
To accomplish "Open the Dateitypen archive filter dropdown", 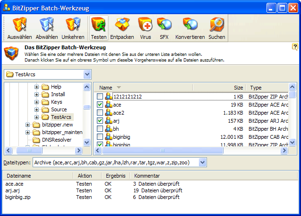I will (x=202, y=162).
